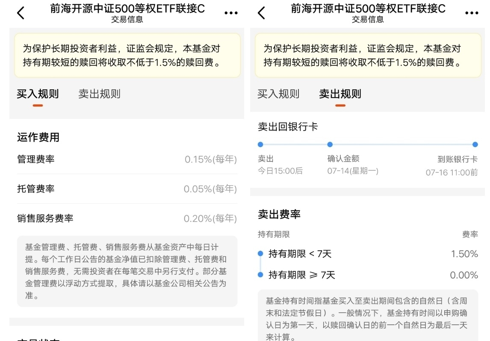Screen dimensions: 490x341
Task: Select 买入规则 tab on the left screen
Action: pyautogui.click(x=38, y=94)
